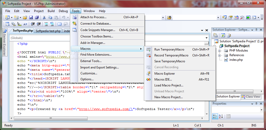Select Attach to Process menu item
This screenshot has width=266, height=130.
107,17
